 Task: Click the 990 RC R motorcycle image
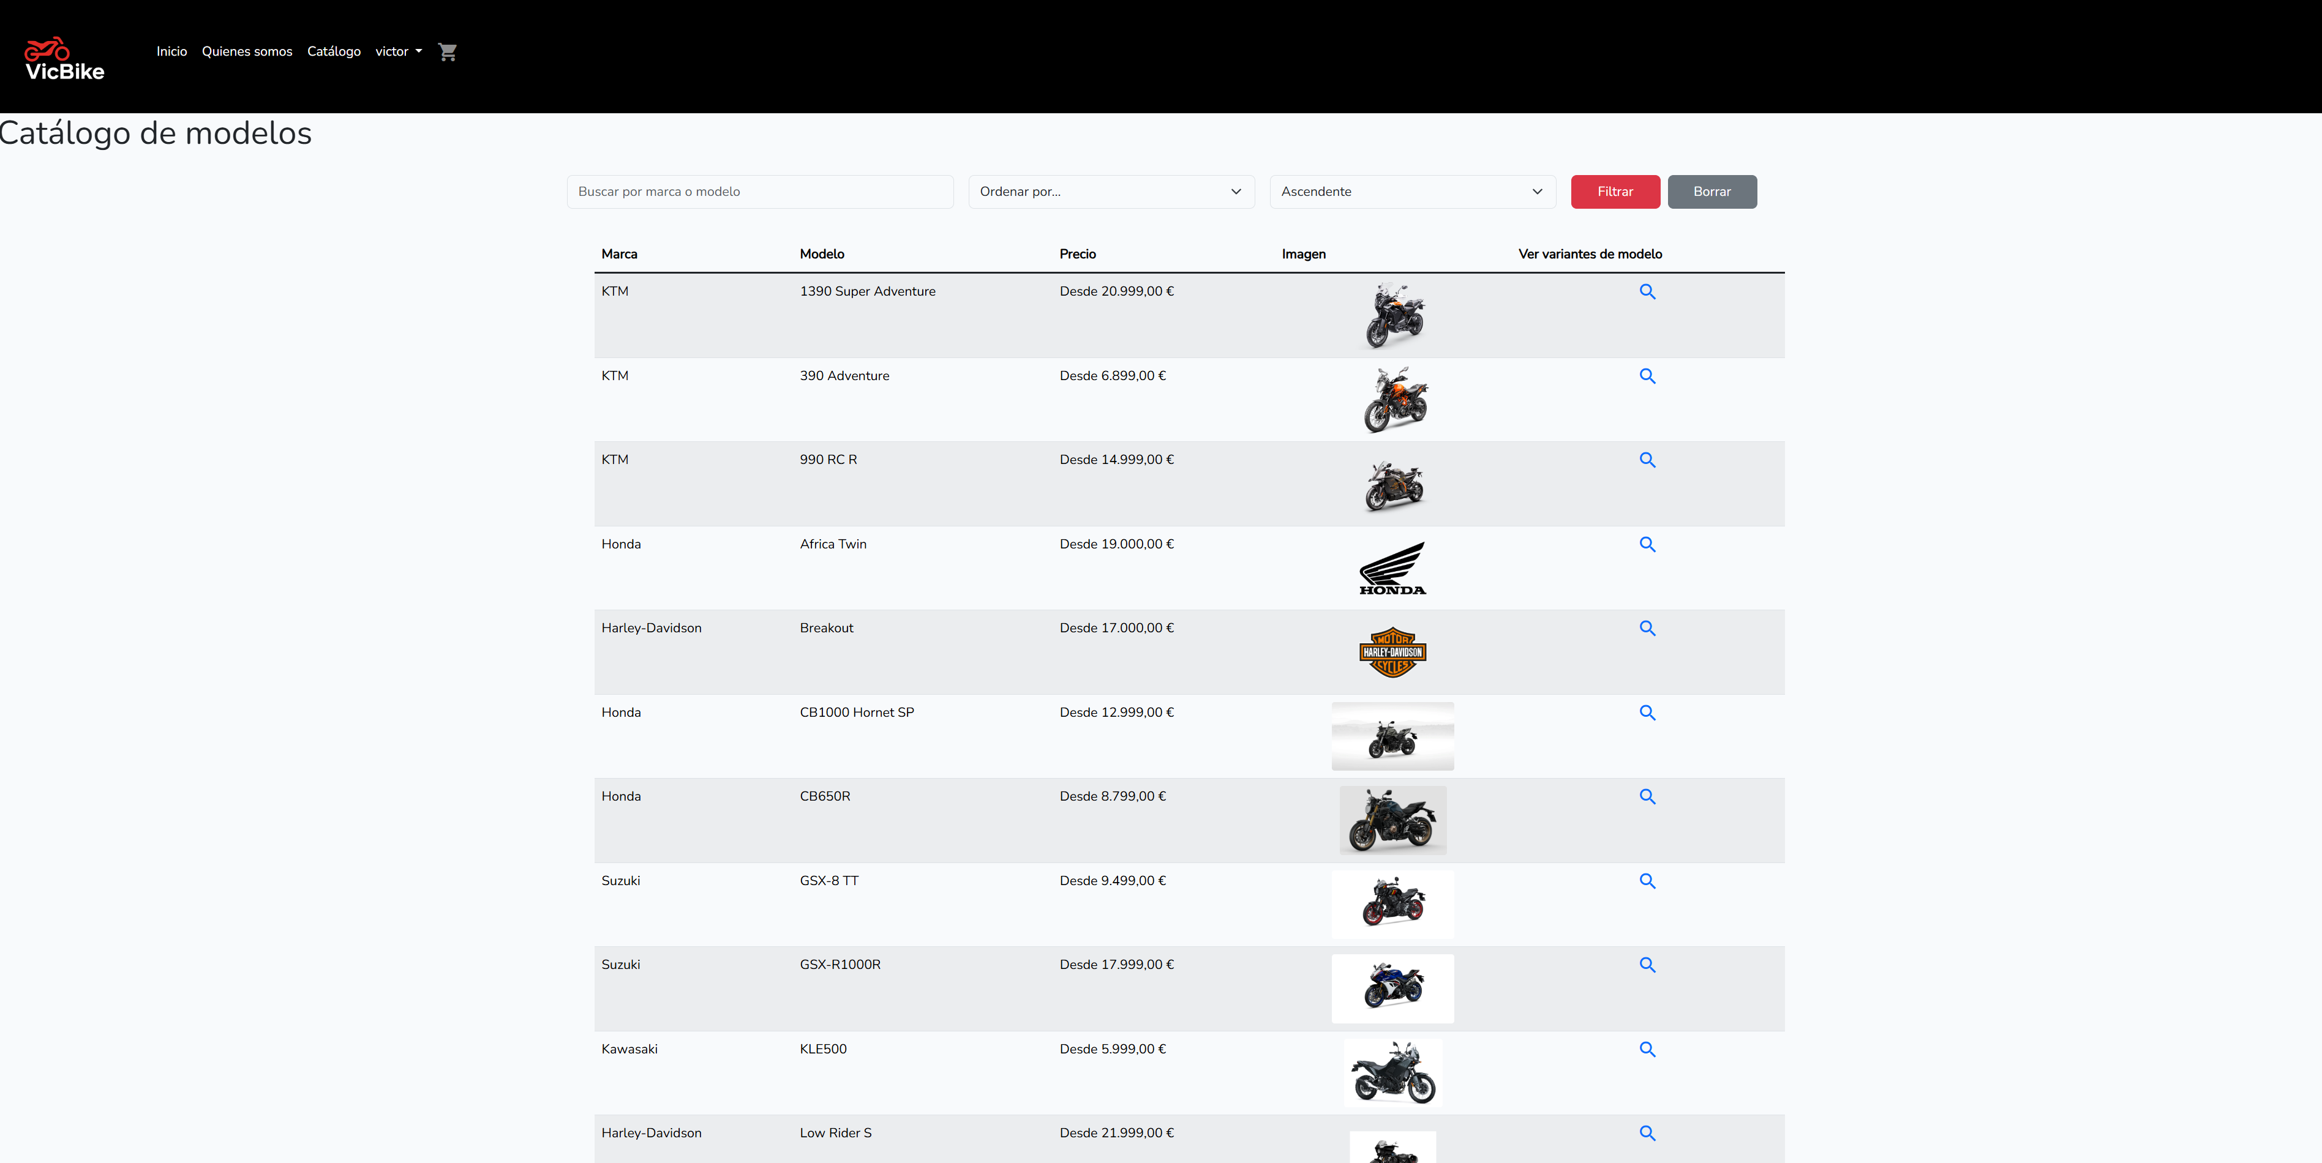(1394, 484)
